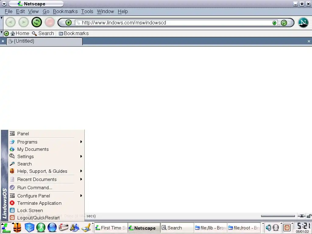Screen dimensions: 312x234
Task: Open the window menu in the title bar
Action: [4, 4]
